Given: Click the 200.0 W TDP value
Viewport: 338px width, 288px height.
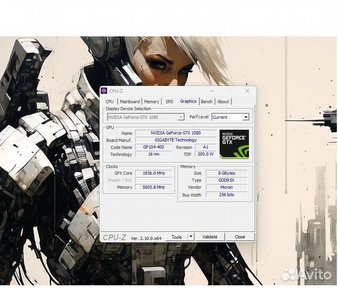Looking at the screenshot, I should coord(206,154).
